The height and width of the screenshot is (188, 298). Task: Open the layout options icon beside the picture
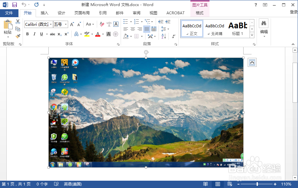click(252, 63)
